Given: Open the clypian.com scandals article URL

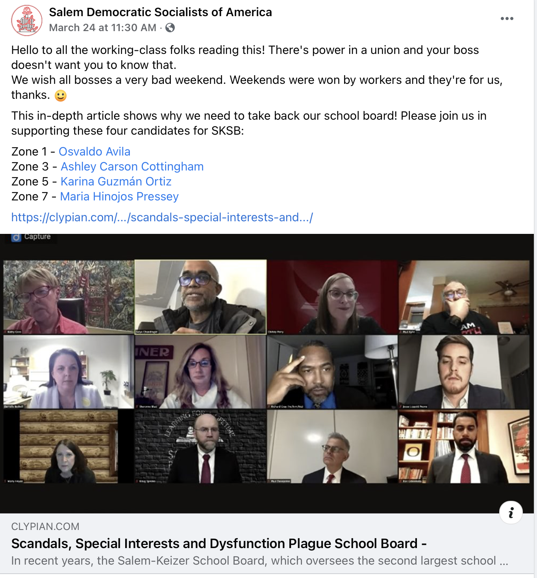Looking at the screenshot, I should point(162,217).
